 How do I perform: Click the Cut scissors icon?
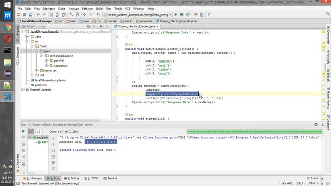click(x=52, y=14)
